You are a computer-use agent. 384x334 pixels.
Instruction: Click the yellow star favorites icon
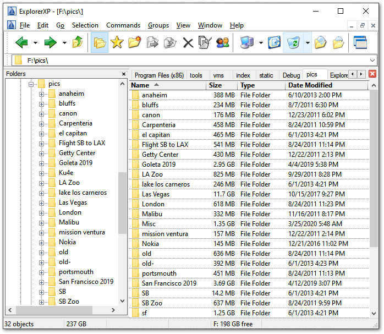[117, 42]
